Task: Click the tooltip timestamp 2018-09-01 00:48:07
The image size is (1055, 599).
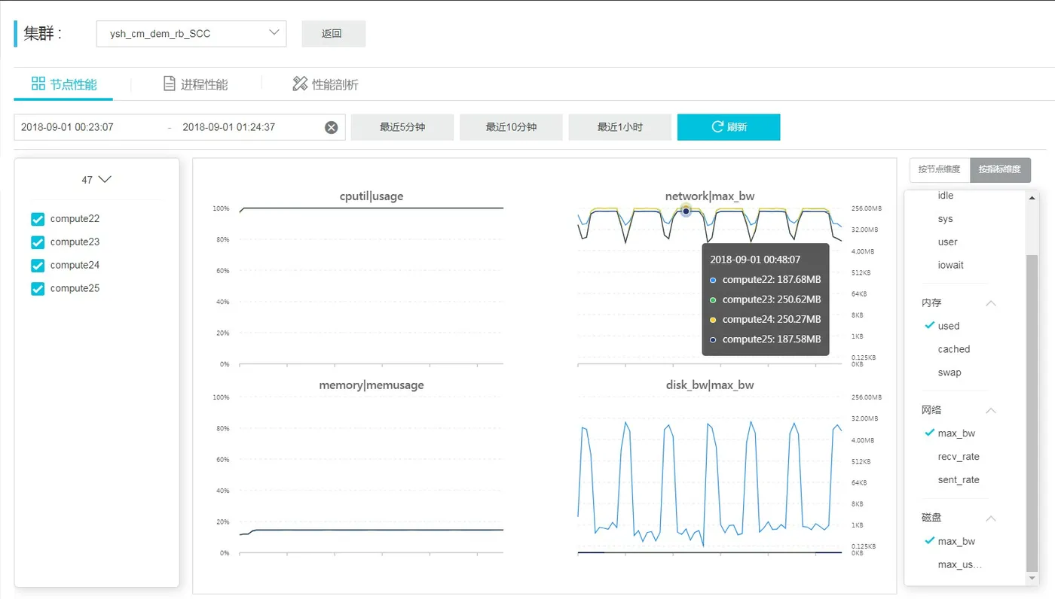Action: [x=755, y=260]
